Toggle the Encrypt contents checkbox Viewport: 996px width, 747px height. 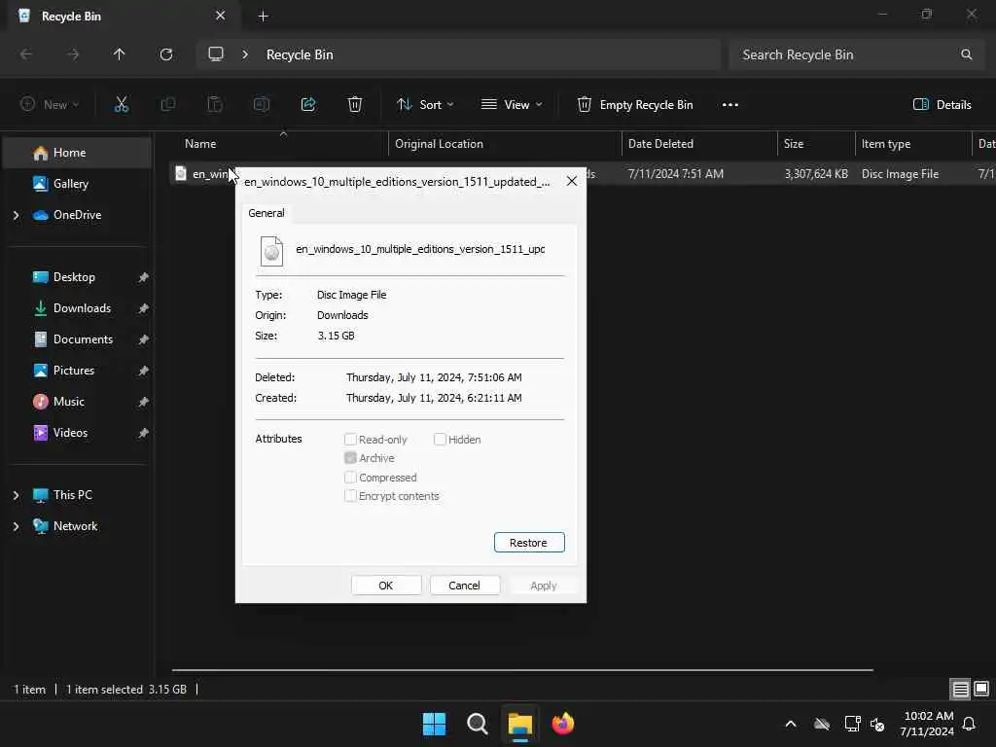point(350,495)
